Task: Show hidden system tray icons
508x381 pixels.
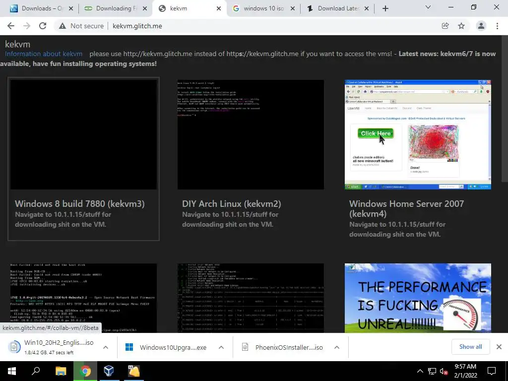Action: tap(420, 371)
